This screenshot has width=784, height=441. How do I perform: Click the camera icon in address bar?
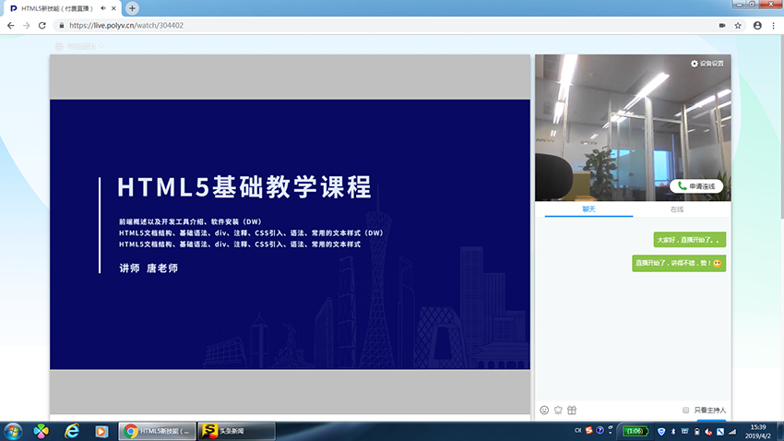pos(721,26)
